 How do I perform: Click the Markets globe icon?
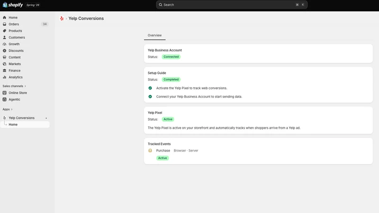pyautogui.click(x=4, y=64)
